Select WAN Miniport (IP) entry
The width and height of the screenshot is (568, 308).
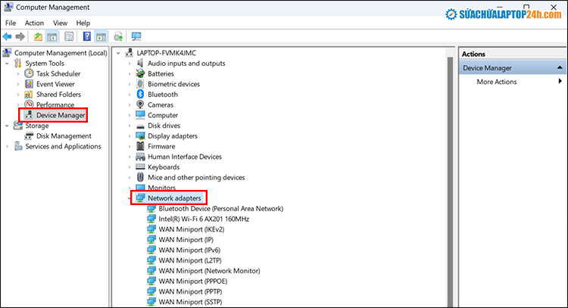point(186,240)
